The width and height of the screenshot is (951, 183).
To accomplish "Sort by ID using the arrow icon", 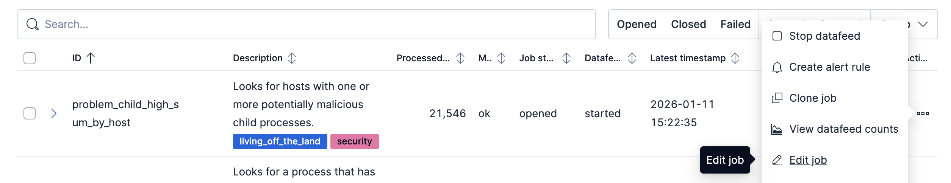I will pos(91,58).
